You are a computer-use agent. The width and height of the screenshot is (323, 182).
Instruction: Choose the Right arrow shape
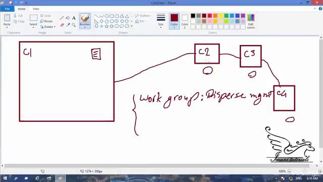pyautogui.click(x=117, y=21)
